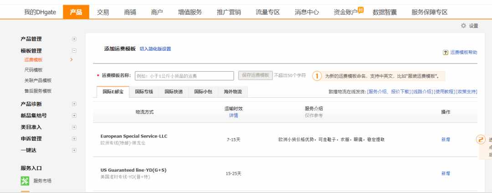492x193 pixels.
Task: Open the 服务市场 tools icon
Action: 25,181
